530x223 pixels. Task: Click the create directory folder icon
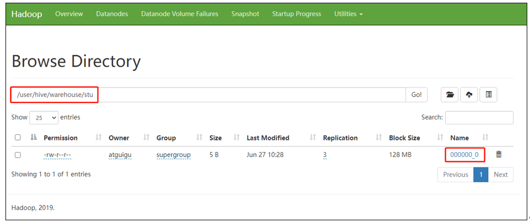pos(450,95)
